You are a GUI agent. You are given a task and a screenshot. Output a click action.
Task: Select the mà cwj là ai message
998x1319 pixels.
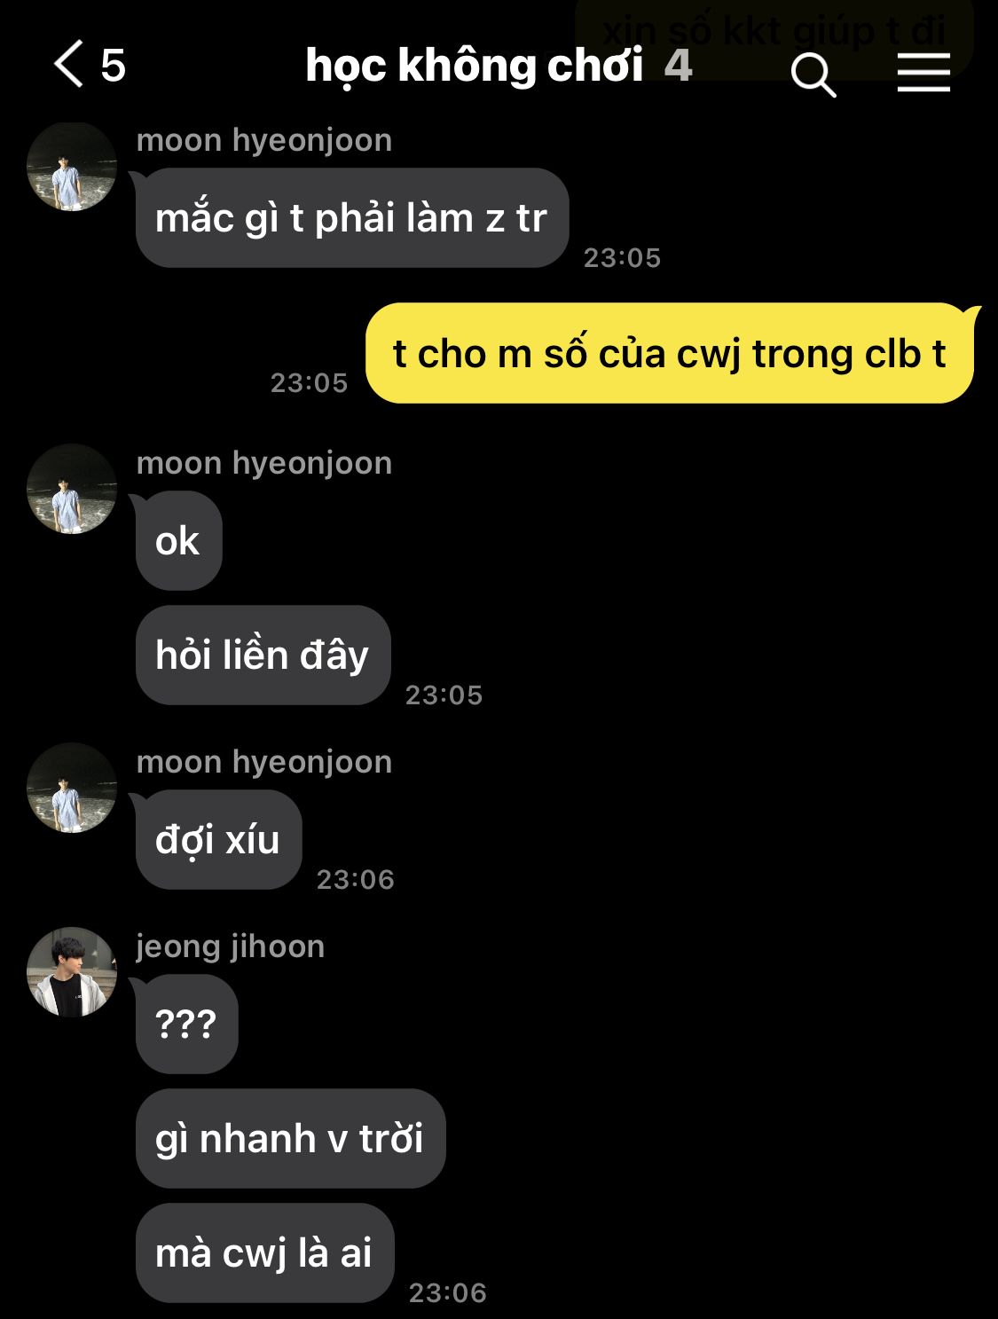(x=264, y=1253)
